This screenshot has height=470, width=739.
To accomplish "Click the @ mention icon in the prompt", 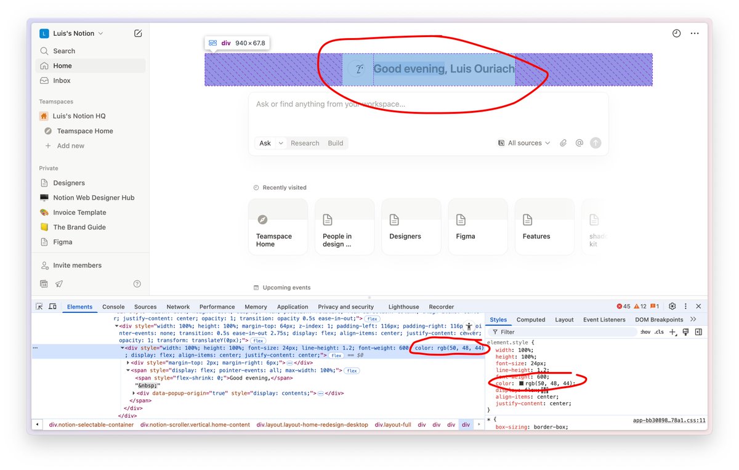I will click(579, 143).
